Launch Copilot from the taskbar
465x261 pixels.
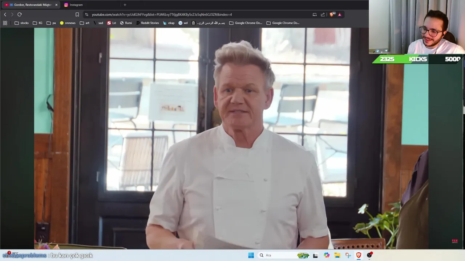tap(327, 255)
